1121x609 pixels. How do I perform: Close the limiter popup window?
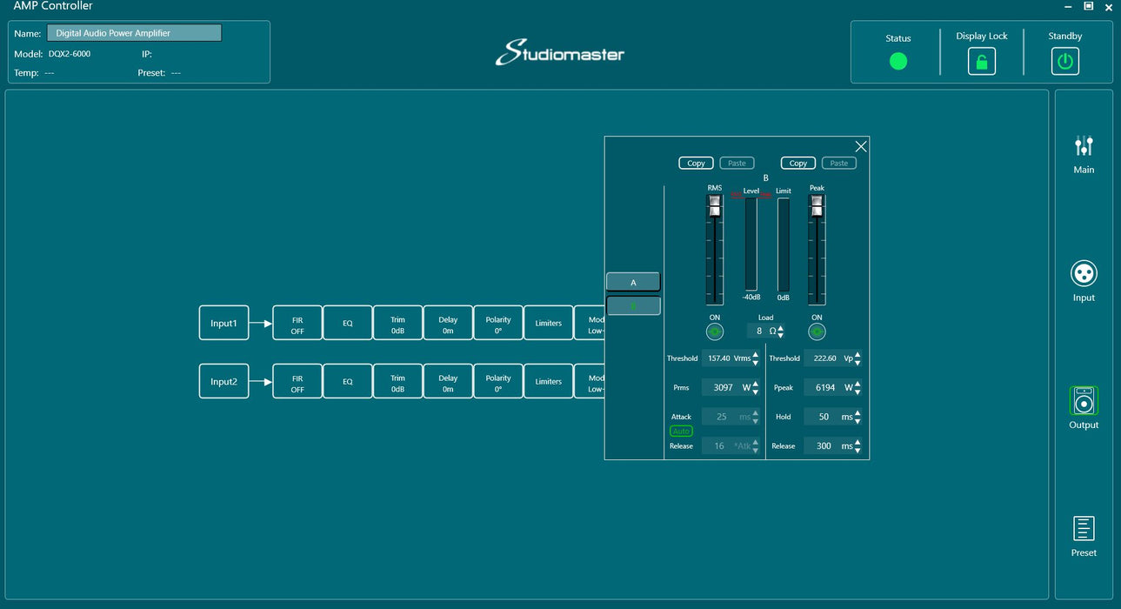[x=861, y=146]
